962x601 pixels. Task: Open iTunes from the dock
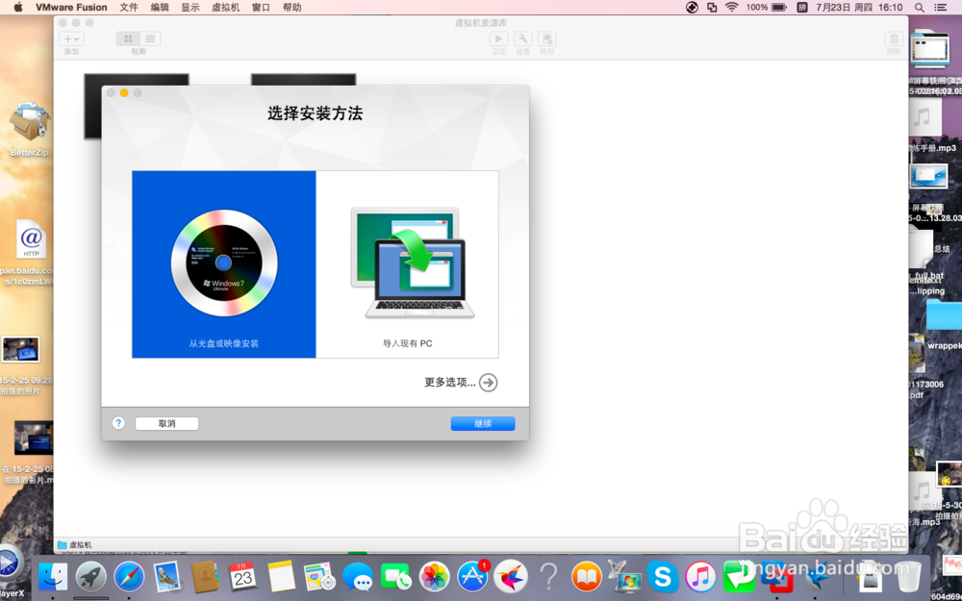point(700,577)
